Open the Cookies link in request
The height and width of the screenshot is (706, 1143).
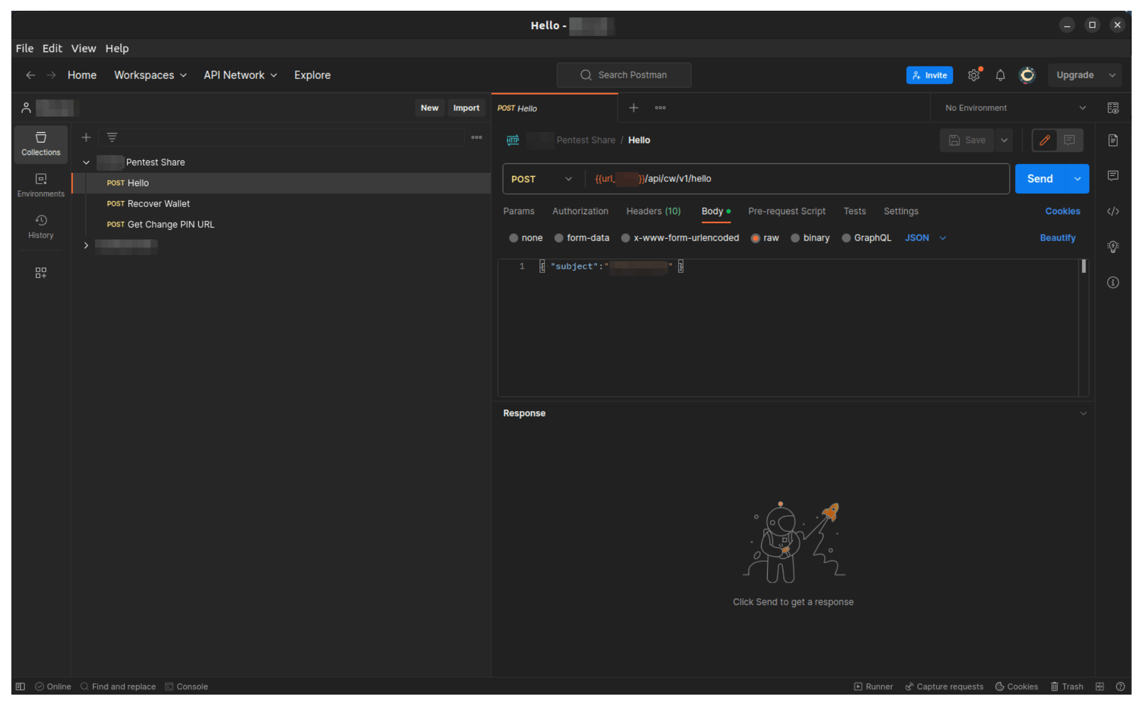(1063, 211)
